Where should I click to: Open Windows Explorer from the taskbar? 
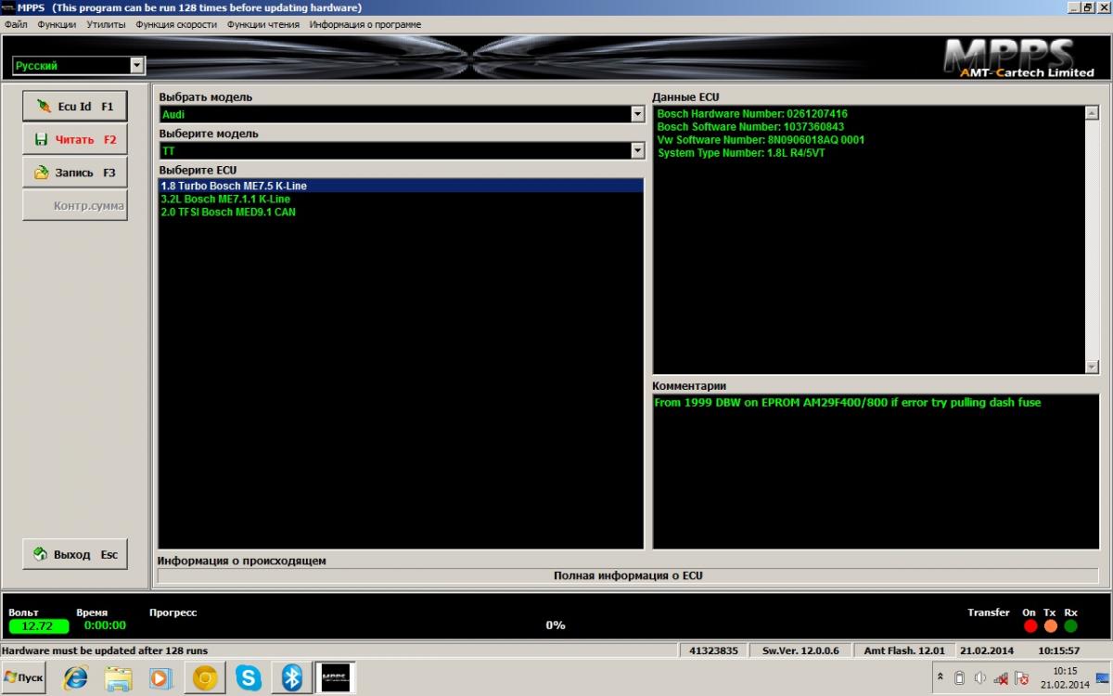[x=119, y=678]
